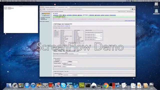Select the mysql database in sidebar
This screenshot has height=90, width=160.
[43, 18]
